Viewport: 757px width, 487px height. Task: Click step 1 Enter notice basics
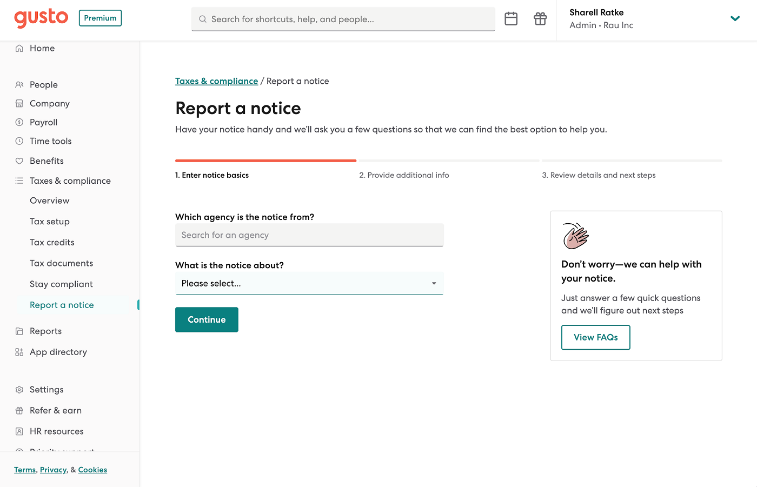(x=212, y=175)
